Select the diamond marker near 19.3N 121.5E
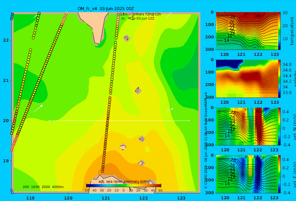Image resolution: width=296 pixels, height=201 pixels. (123, 147)
